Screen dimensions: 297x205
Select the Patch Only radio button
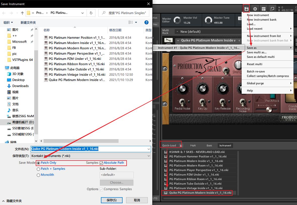pyautogui.click(x=39, y=163)
